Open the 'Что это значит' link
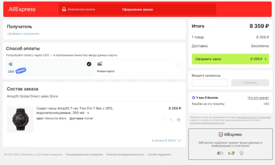This screenshot has width=275, height=165. click(x=258, y=97)
